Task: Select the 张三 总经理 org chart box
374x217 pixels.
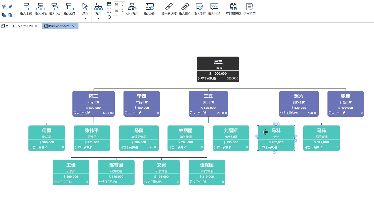Action: pyautogui.click(x=218, y=69)
